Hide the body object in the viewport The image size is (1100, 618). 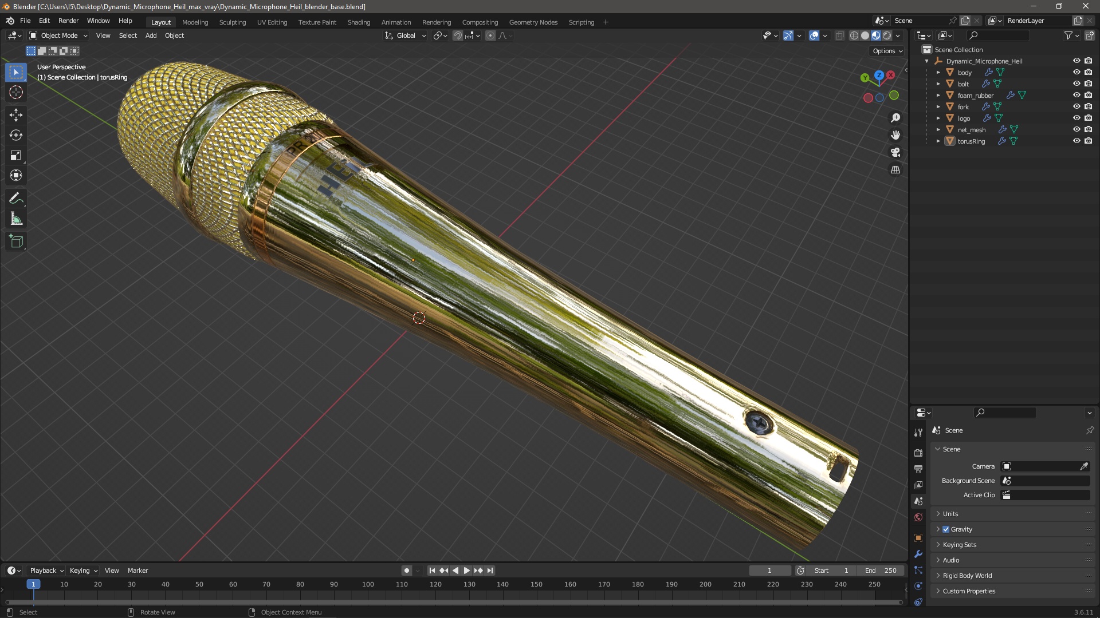pyautogui.click(x=1077, y=72)
